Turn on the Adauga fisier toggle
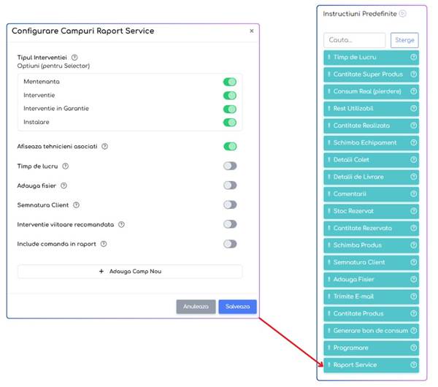Image resolution: width=438 pixels, height=387 pixels. click(230, 185)
